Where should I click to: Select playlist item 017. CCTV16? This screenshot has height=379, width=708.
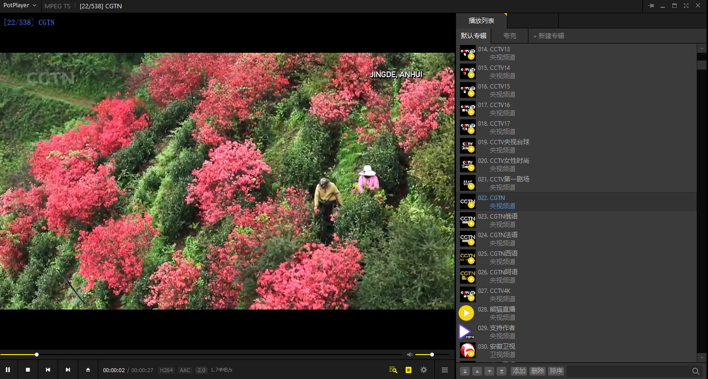click(x=576, y=109)
